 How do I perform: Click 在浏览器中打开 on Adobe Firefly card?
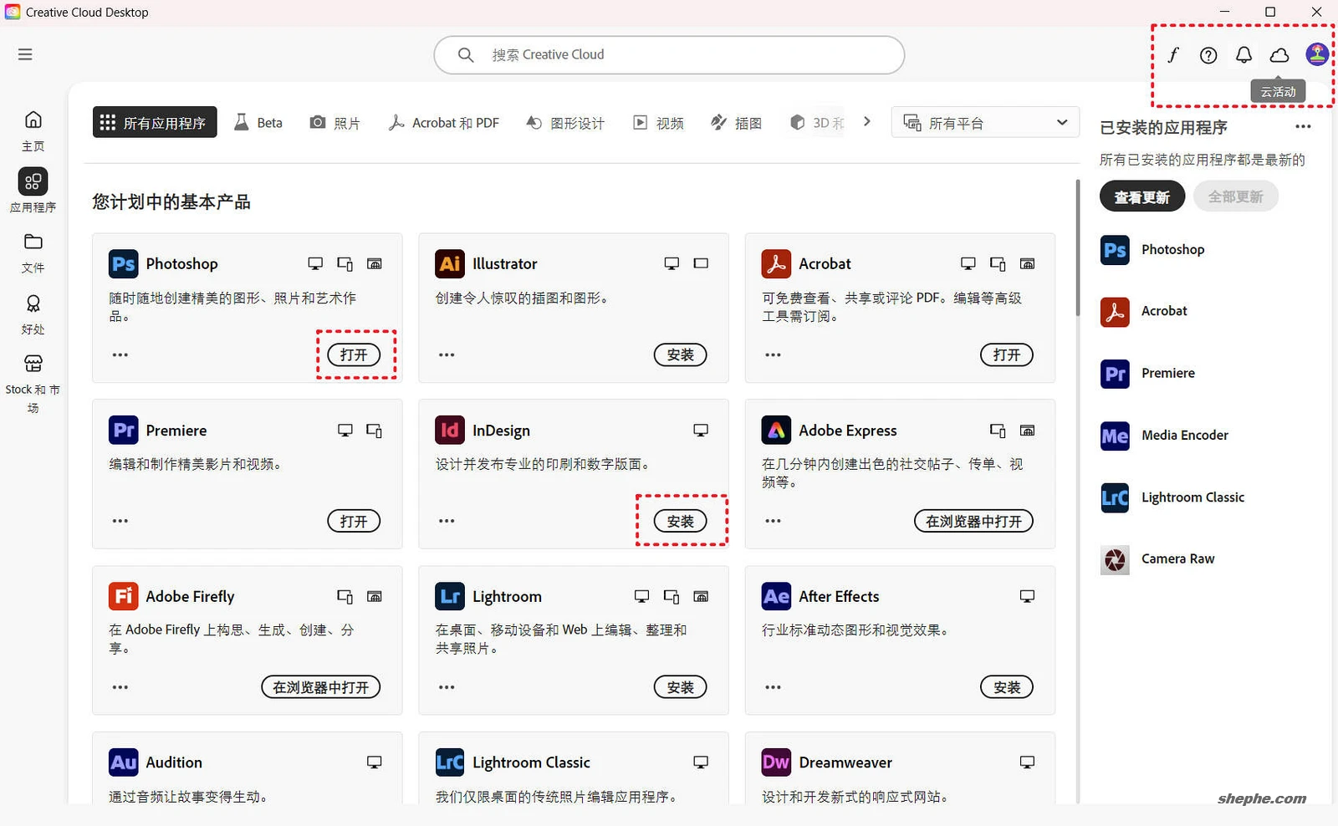tap(321, 687)
